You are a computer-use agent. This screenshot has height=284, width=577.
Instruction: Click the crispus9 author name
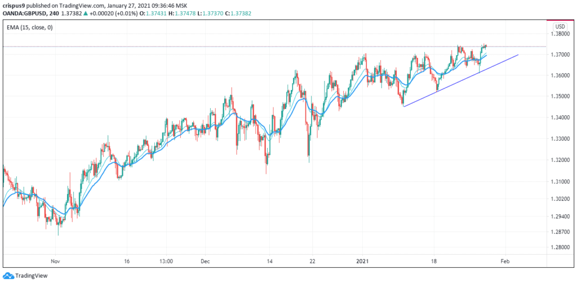[x=14, y=6]
